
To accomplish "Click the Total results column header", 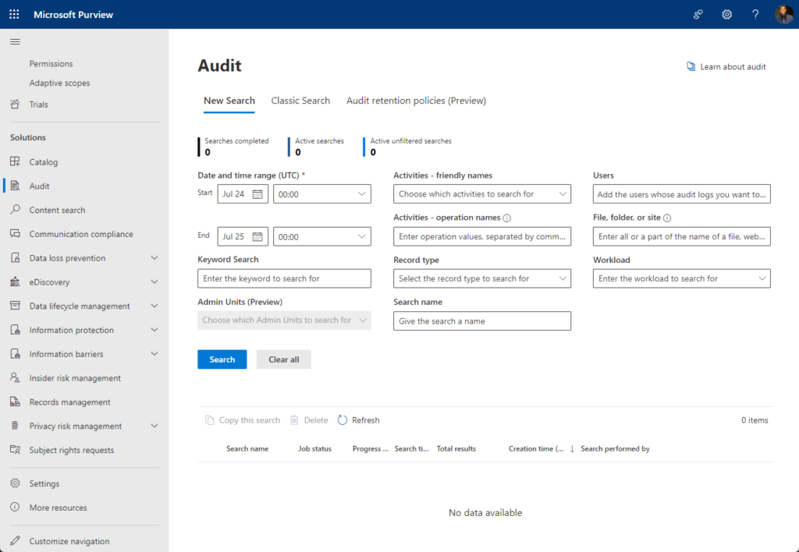I will [456, 448].
